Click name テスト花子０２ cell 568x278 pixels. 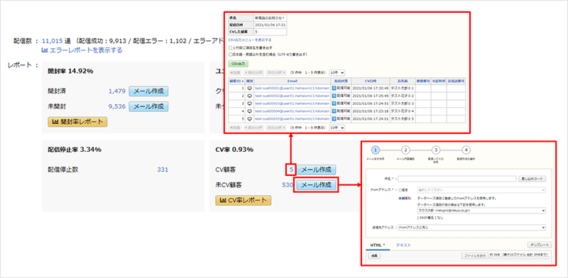click(402, 96)
